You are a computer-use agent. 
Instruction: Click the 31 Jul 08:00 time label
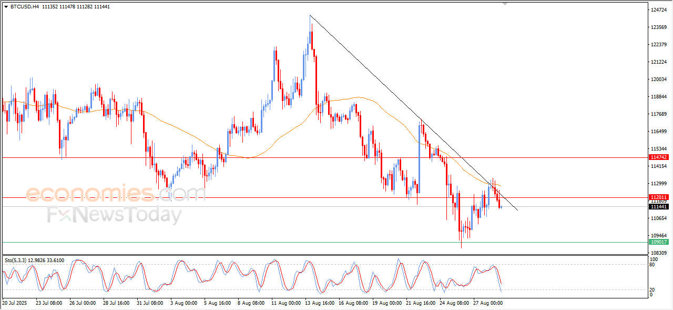150,303
